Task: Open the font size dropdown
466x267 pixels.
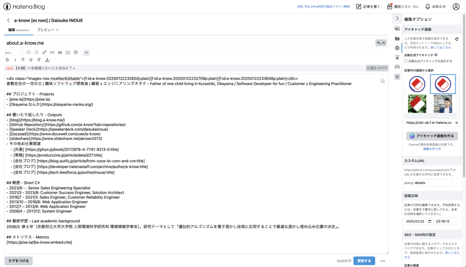Action: tap(39, 60)
